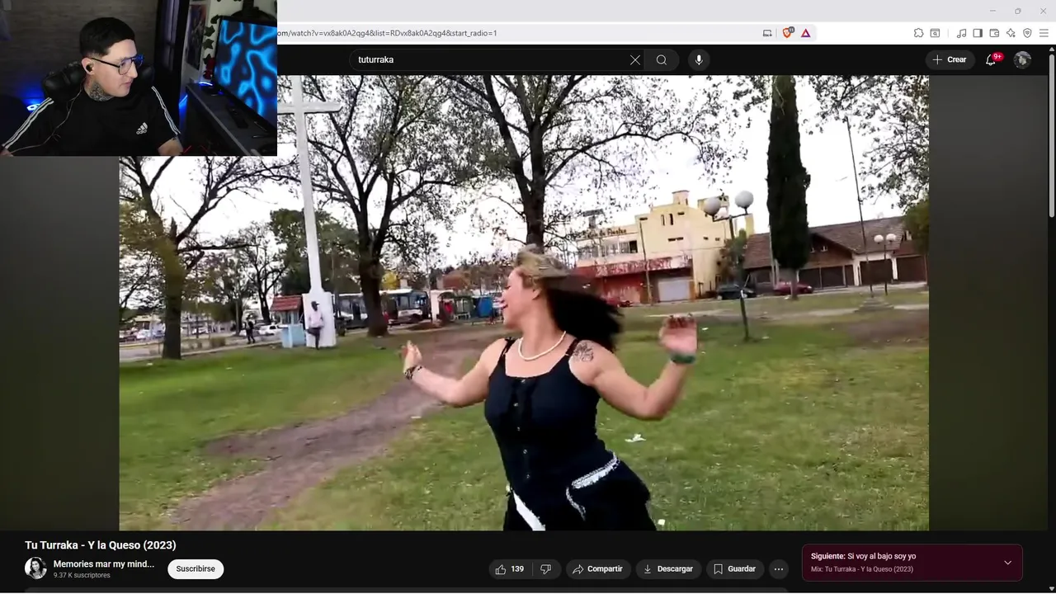Open the Brave VPN shield icon

(1027, 33)
